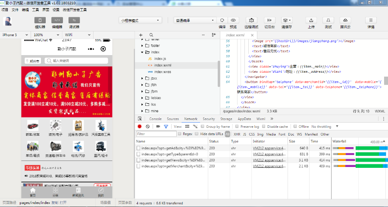Open remote debug (远程调试)
This screenshot has width=388, height=207.
pos(251,20)
